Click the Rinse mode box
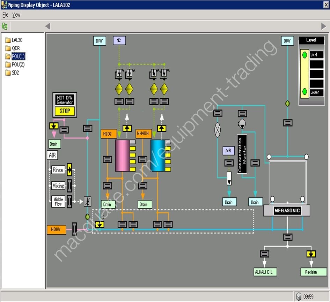Screen dimensions: 330x302 click(58, 169)
